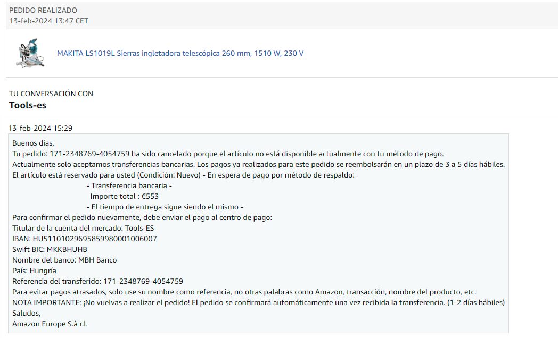
Task: Click the line 'Actualmente solo aceptamos transferencias bancarias'
Action: (x=259, y=164)
